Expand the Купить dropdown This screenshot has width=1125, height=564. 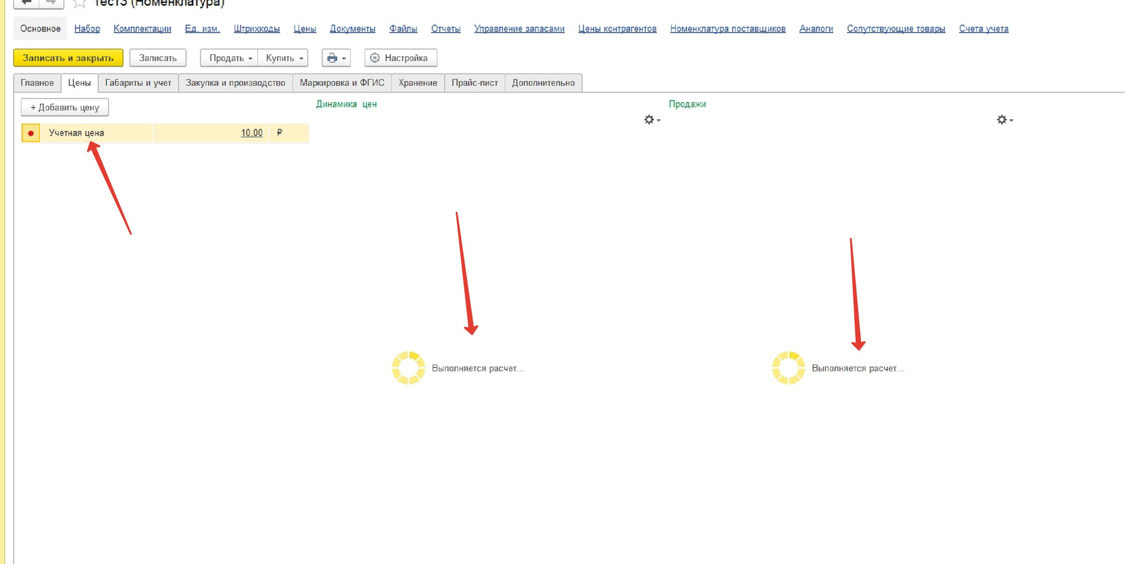point(283,58)
